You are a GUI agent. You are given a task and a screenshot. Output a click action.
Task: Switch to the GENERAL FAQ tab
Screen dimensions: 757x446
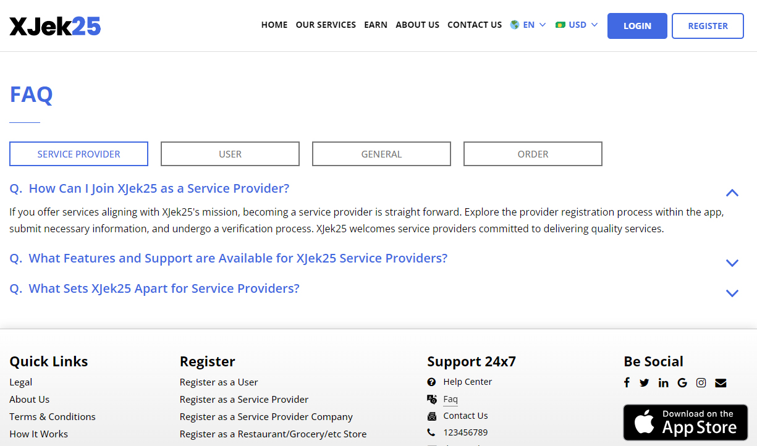(381, 153)
